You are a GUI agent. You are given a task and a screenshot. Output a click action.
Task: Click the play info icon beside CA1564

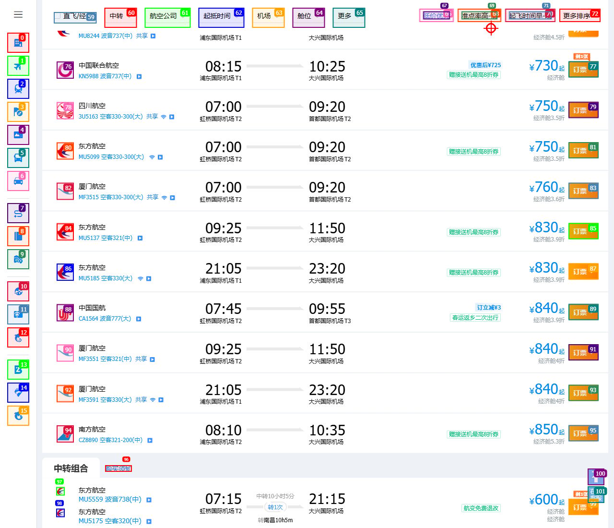(139, 319)
